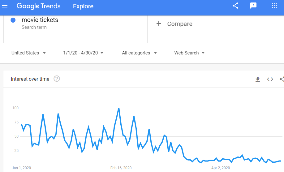Open the Google apps grid
Screen dimensions: 284x172
coord(274,6)
